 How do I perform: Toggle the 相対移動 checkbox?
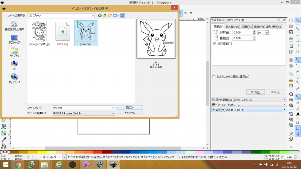(x=215, y=44)
